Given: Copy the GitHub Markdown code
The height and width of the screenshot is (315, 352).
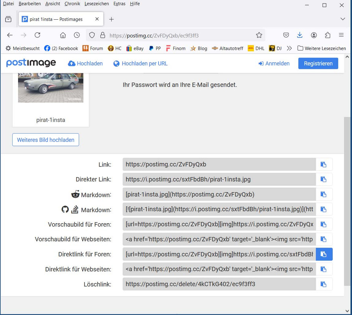Looking at the screenshot, I should pos(324,209).
